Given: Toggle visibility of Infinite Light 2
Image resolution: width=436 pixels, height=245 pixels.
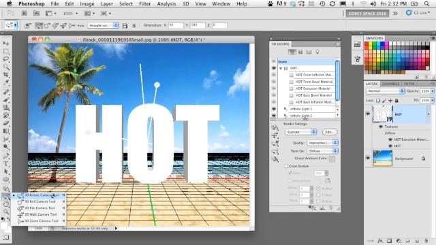Looking at the screenshot, I should pos(274,115).
